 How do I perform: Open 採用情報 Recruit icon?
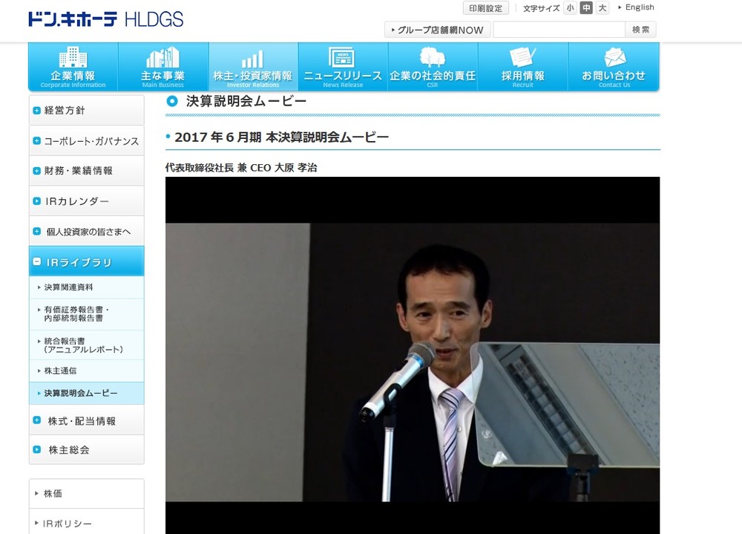click(x=522, y=58)
